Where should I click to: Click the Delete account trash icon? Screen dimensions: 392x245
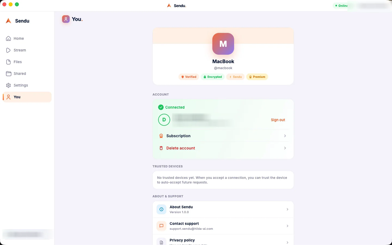(x=161, y=148)
